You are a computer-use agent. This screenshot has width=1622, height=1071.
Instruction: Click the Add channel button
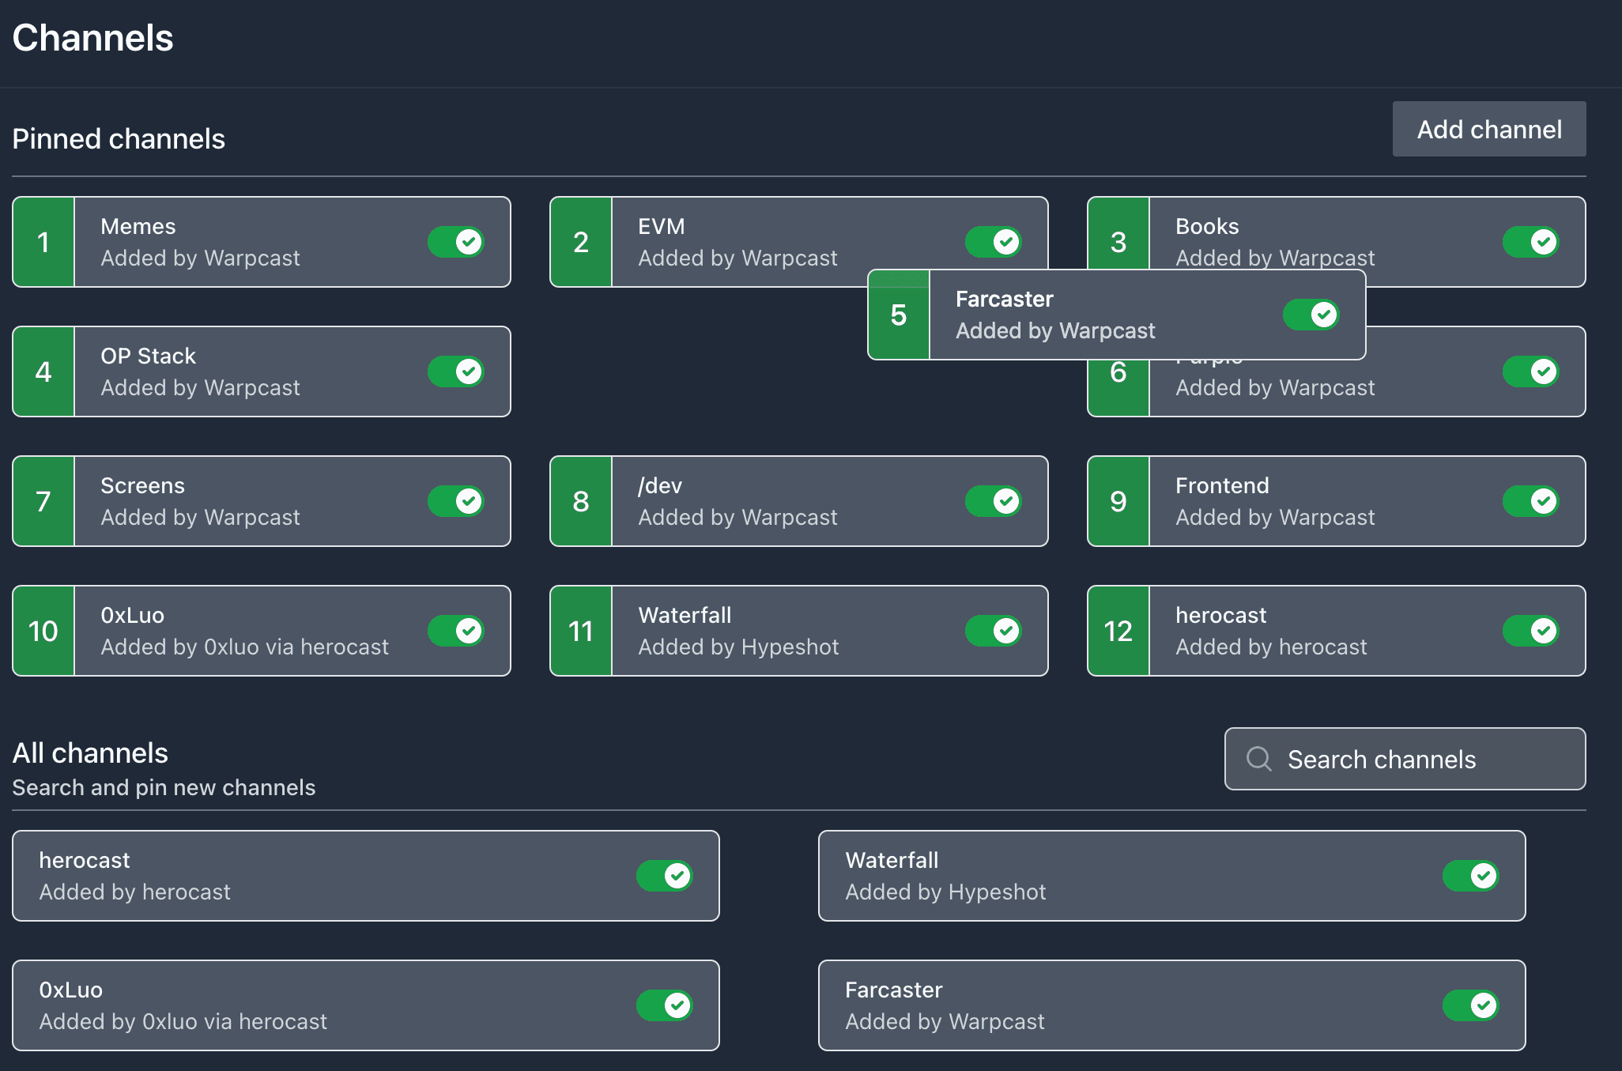[1489, 129]
